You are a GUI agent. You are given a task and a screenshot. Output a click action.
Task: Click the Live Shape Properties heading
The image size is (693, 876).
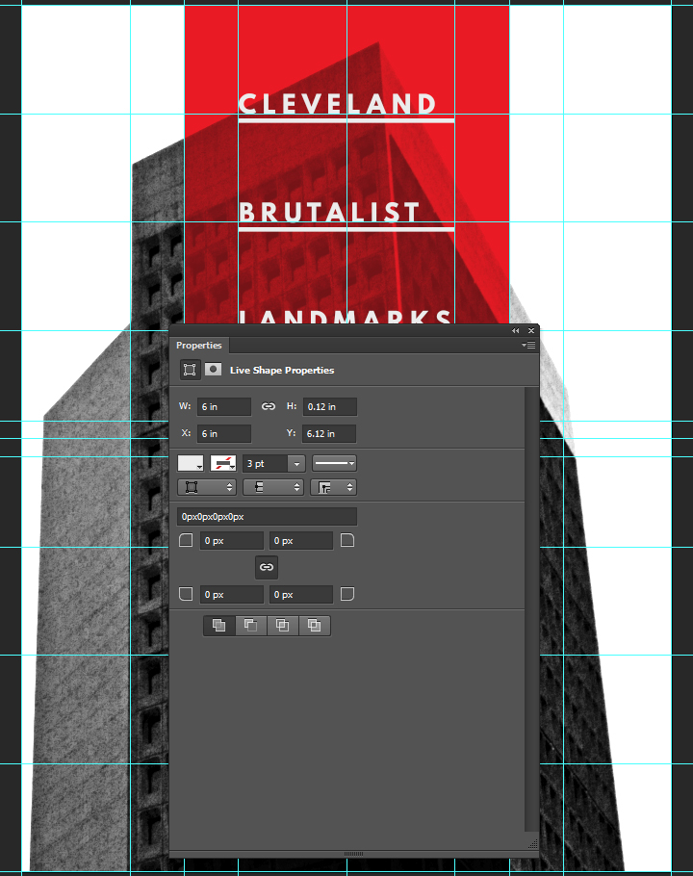coord(282,370)
